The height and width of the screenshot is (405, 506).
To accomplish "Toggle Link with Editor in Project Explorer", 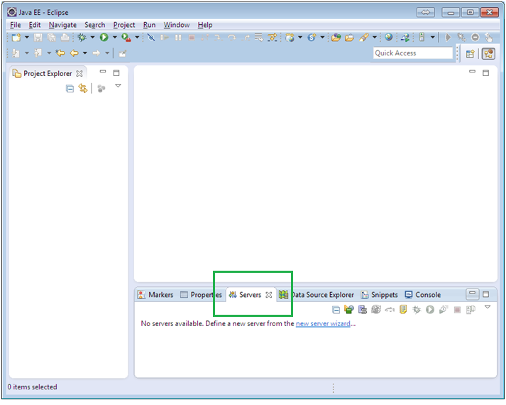I will click(x=83, y=89).
